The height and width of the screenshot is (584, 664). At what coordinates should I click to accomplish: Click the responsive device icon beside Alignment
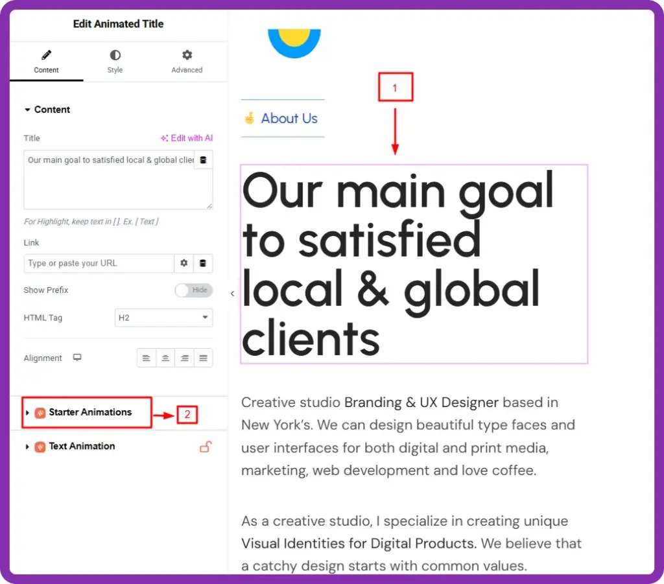[x=77, y=358]
